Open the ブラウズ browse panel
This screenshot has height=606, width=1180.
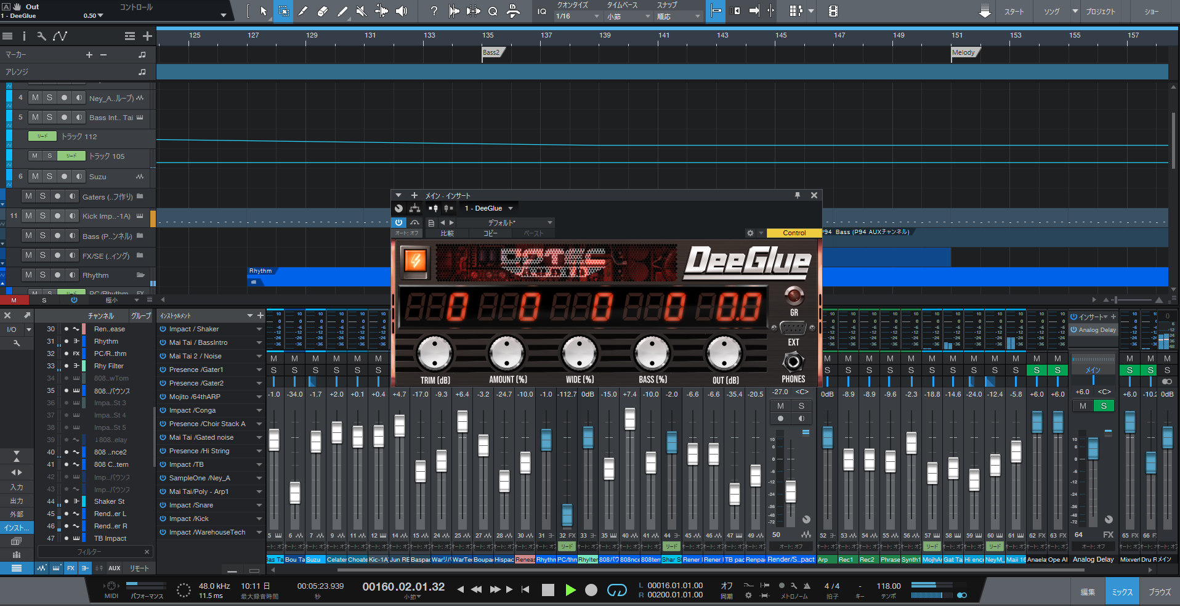(1160, 592)
